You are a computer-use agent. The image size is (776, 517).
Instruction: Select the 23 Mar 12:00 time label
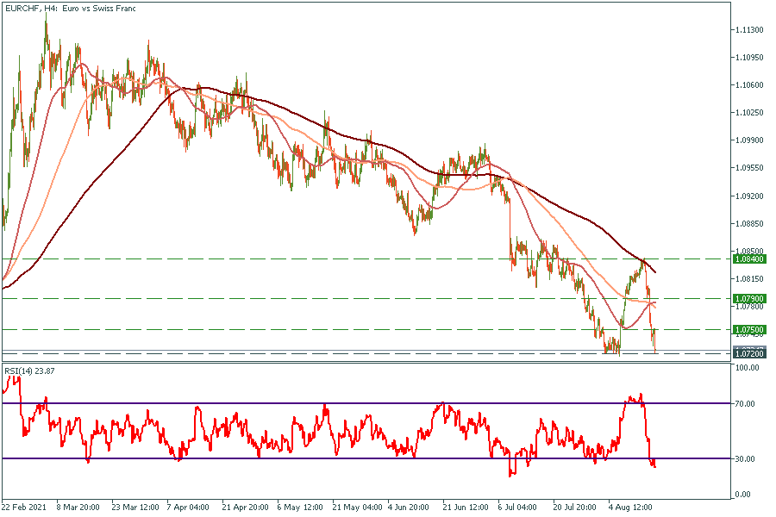coord(134,508)
